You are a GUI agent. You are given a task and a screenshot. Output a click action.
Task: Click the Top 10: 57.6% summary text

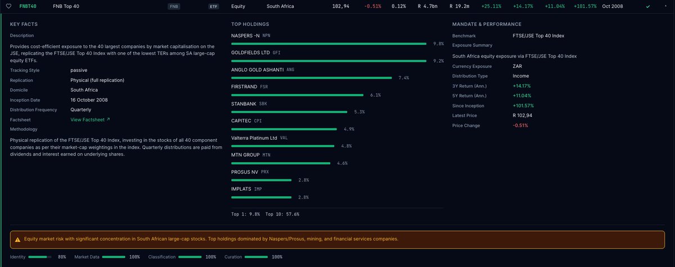click(282, 214)
